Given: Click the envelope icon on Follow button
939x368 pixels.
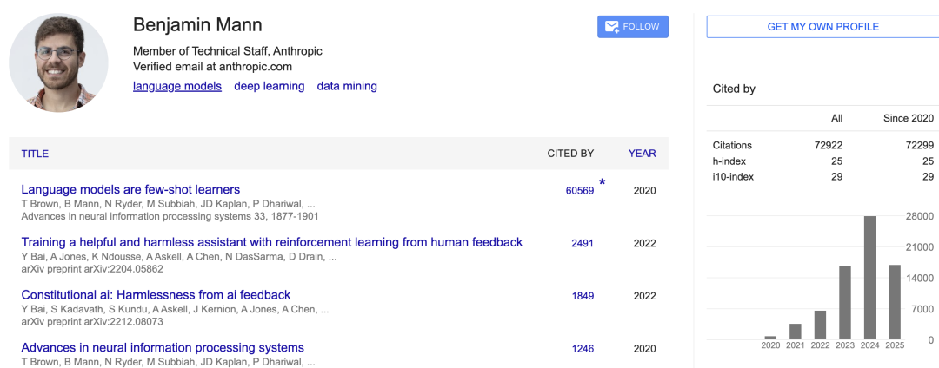Looking at the screenshot, I should tap(612, 27).
